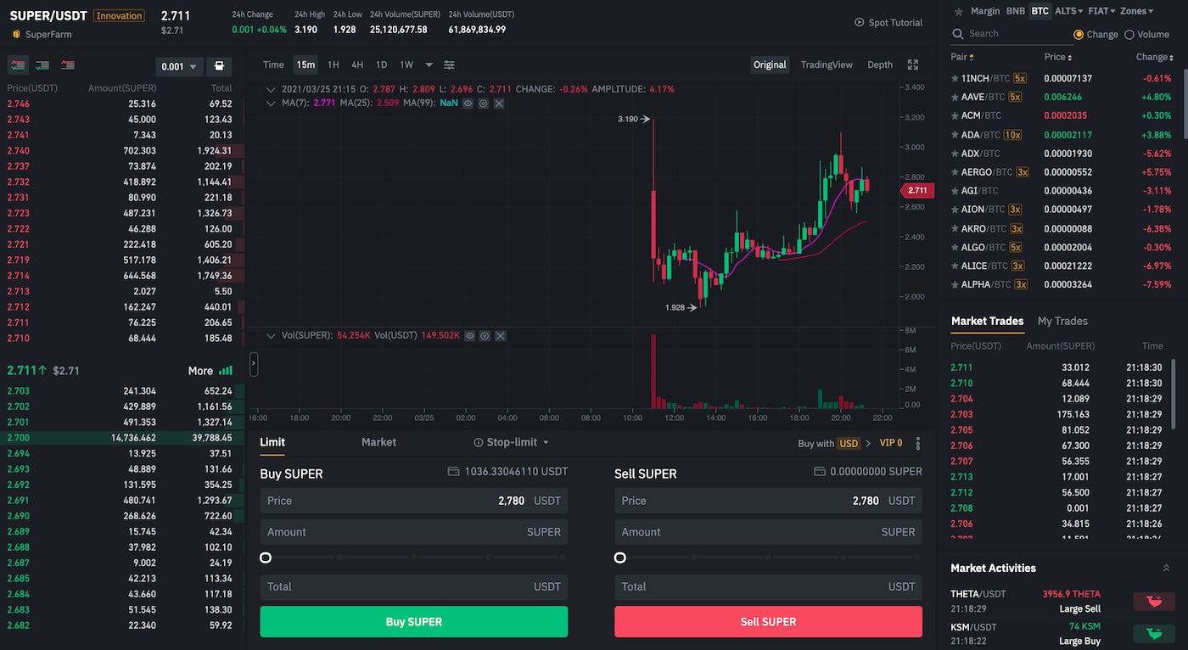Screen dimensions: 1188x650
Task: Open three-dot menu next to VIP 0
Action: point(917,444)
